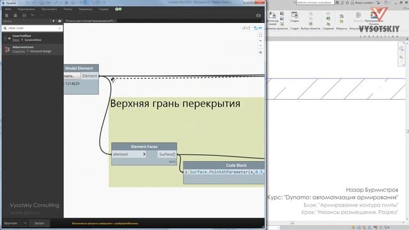Click the zoom in plus button

tap(260, 41)
